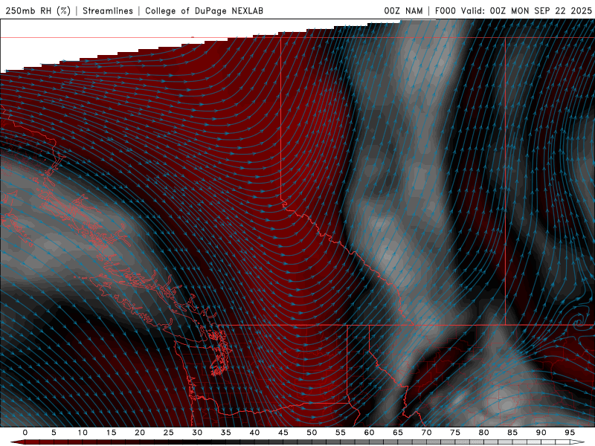Click the '00Z NAM' model run label

[403, 10]
